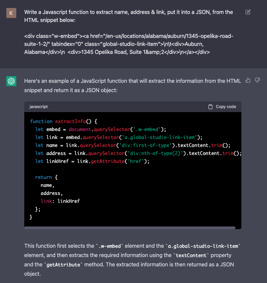Give the response a thumbs down
267x283 pixels.
click(257, 80)
